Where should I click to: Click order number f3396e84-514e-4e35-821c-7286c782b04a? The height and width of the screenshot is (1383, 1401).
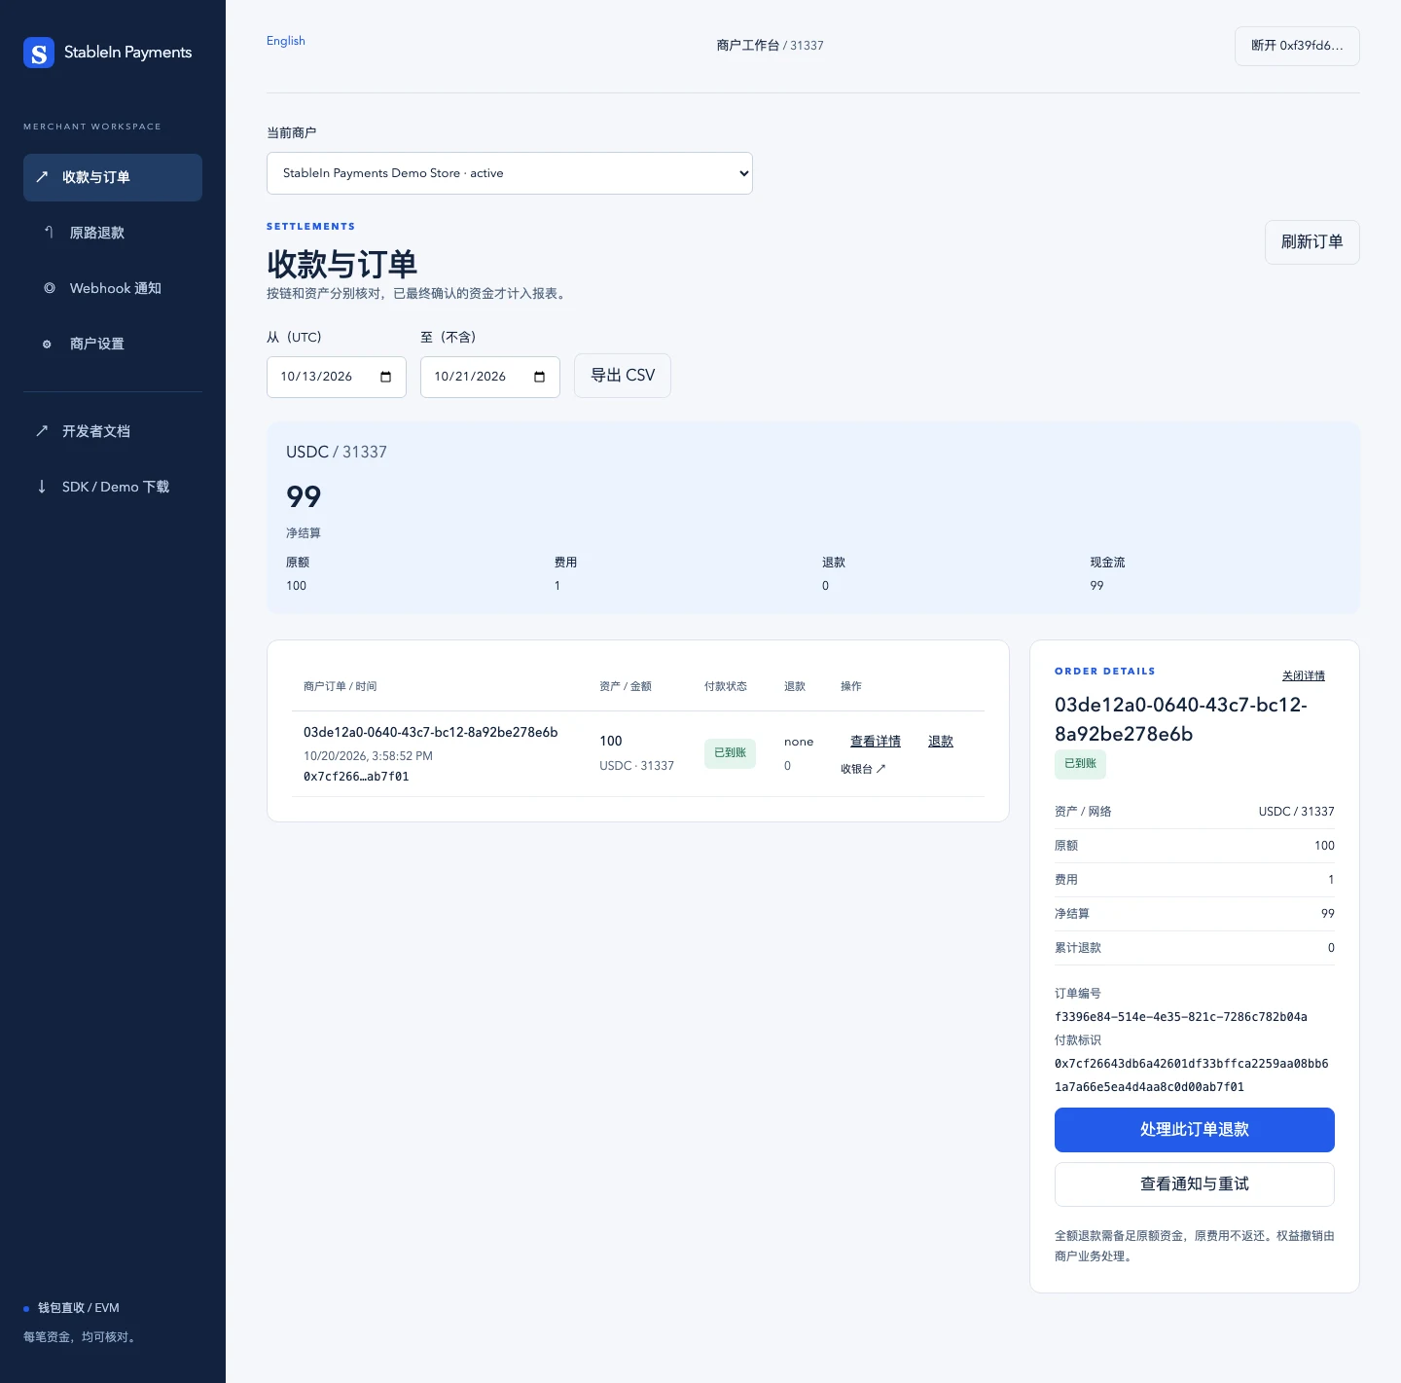[1181, 1017]
